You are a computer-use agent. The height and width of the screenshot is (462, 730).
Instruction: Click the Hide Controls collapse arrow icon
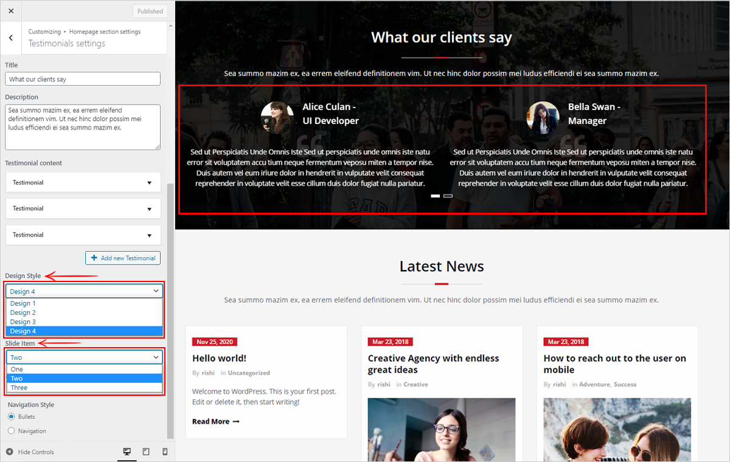click(9, 452)
